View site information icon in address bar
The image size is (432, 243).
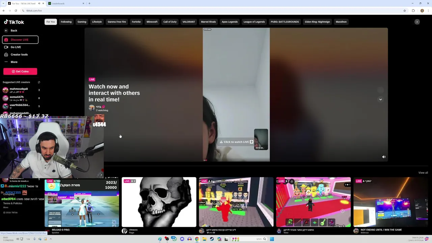23,11
